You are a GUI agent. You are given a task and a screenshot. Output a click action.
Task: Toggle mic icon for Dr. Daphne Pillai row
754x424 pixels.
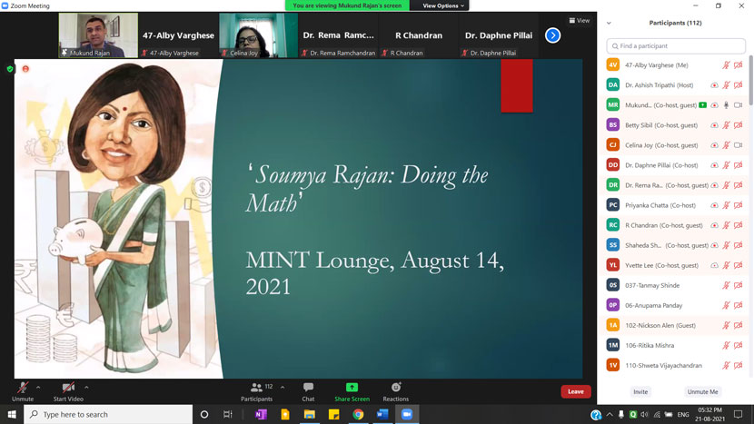[x=726, y=165]
